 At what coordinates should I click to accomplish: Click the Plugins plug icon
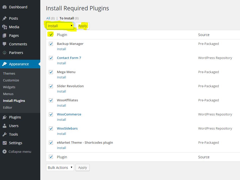(5, 117)
